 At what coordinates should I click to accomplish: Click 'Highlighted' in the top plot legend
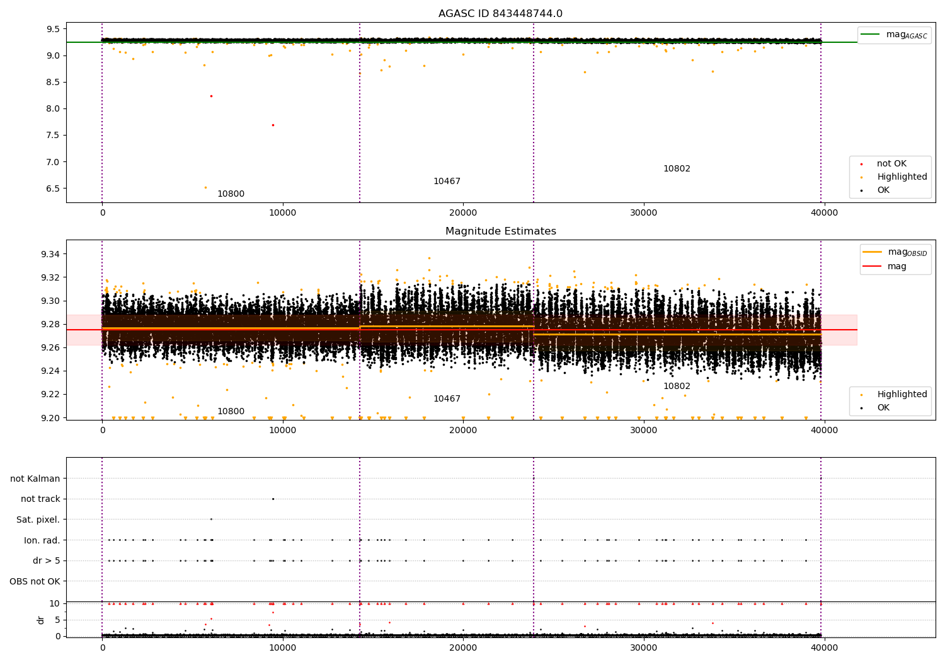tap(902, 177)
